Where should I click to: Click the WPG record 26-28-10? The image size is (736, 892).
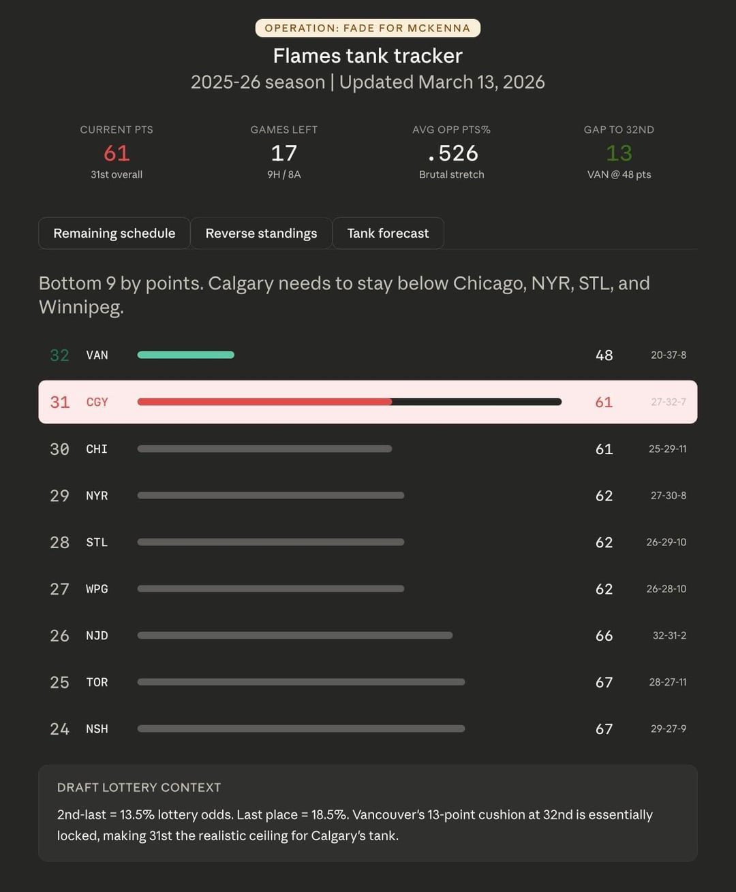point(666,589)
